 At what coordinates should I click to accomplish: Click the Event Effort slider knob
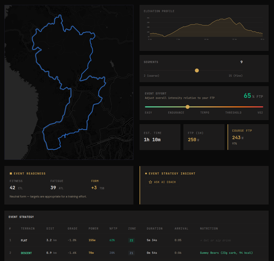pos(188,107)
